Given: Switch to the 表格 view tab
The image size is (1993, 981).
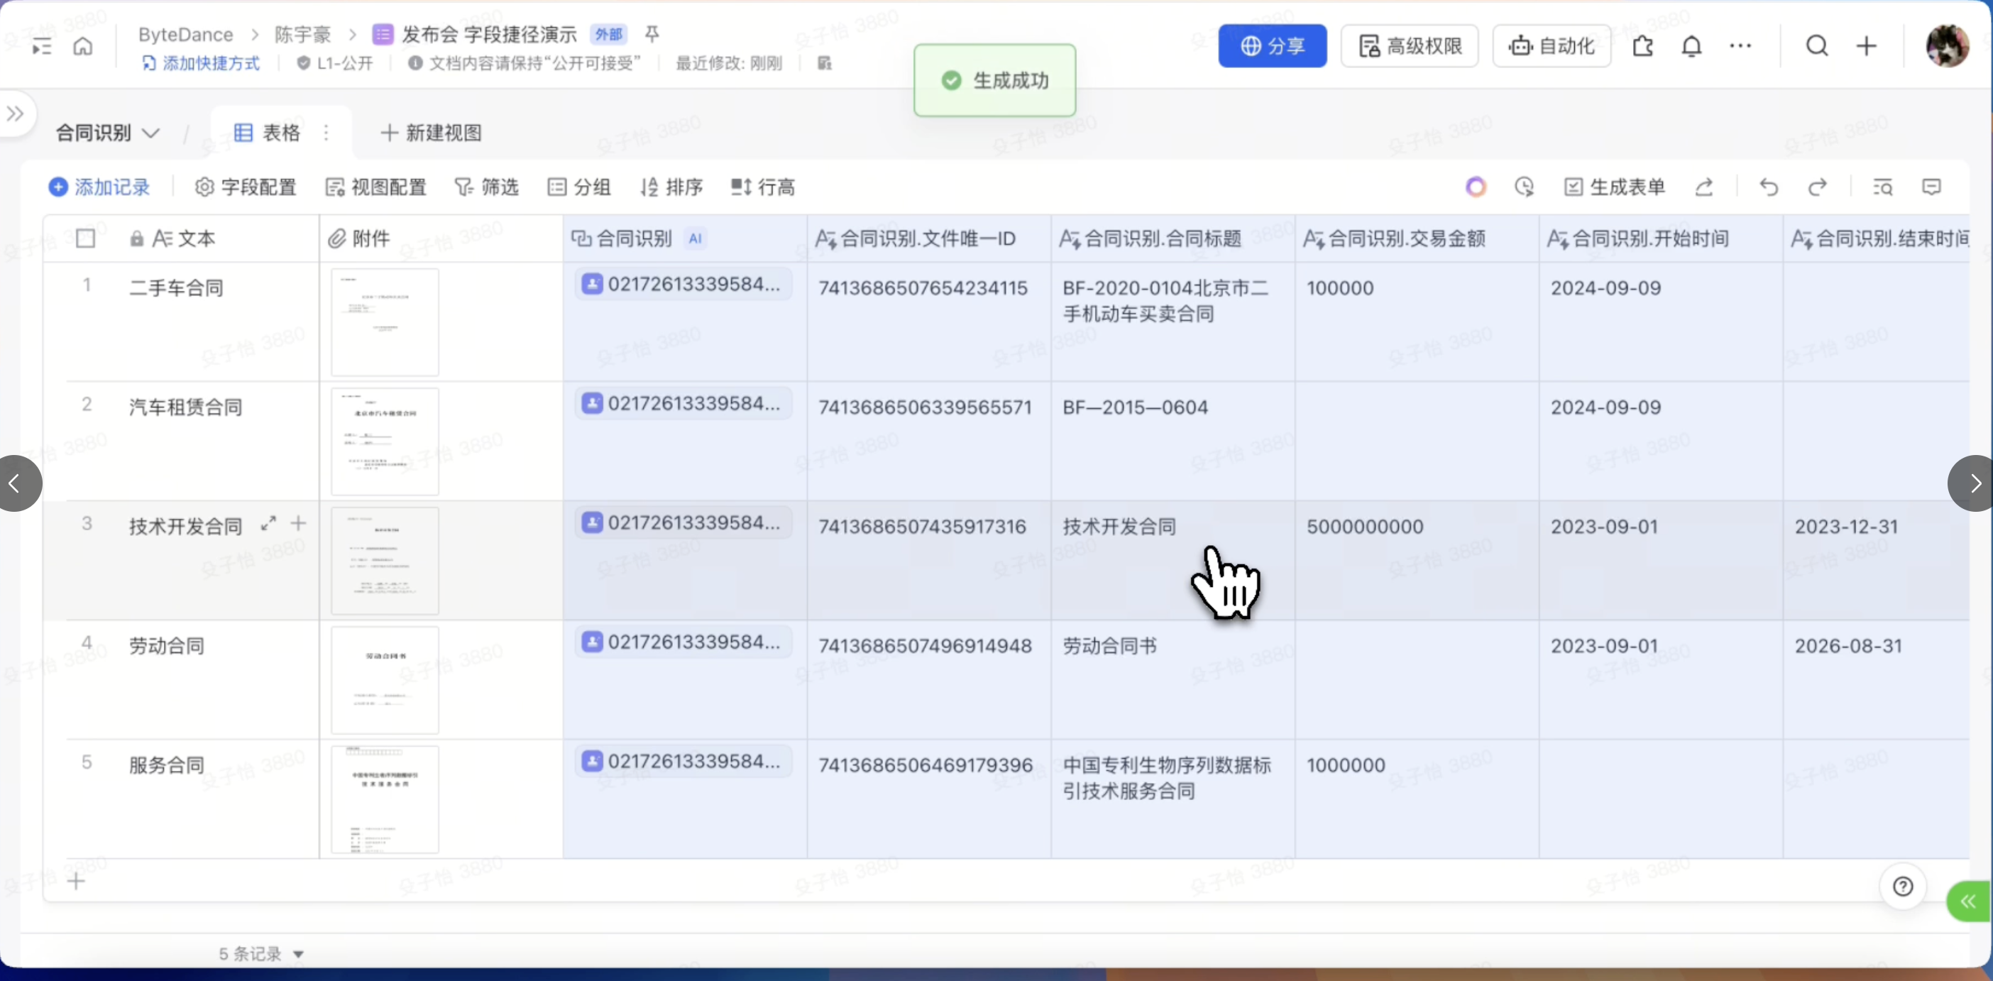Looking at the screenshot, I should 268,133.
